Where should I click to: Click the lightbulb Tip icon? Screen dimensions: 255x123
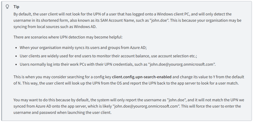(7, 7)
